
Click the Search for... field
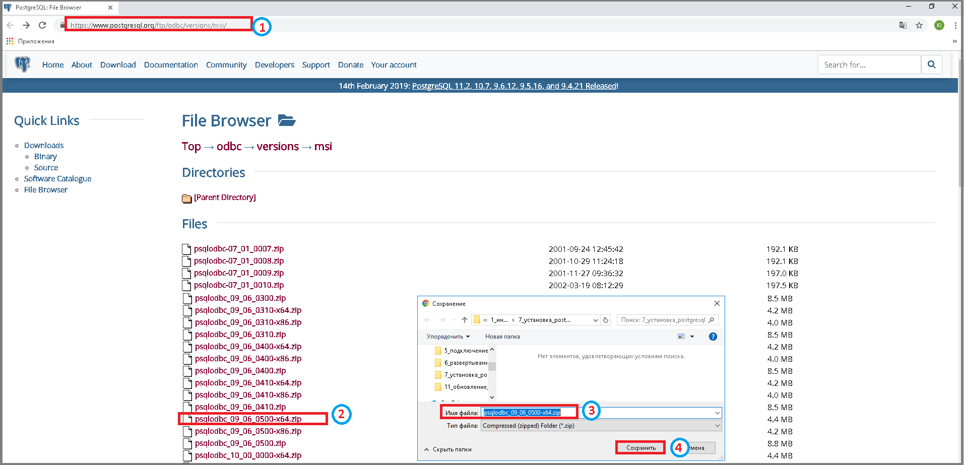point(869,64)
